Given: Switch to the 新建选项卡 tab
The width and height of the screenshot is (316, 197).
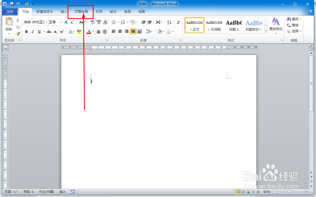Looking at the screenshot, I should point(45,12).
